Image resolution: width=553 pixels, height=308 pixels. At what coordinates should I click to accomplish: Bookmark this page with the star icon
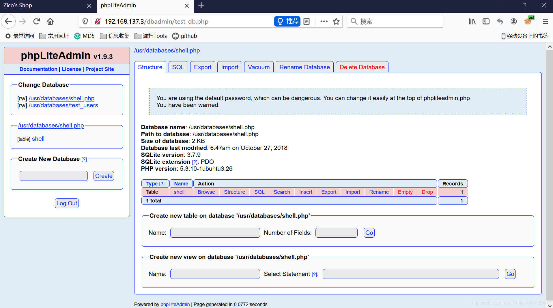(x=336, y=21)
